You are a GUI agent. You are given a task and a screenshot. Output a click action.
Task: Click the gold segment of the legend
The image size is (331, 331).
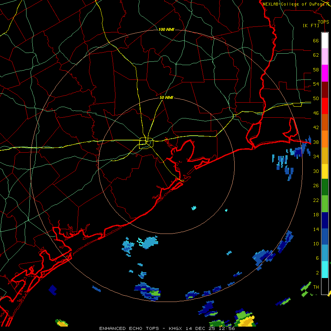325,156
